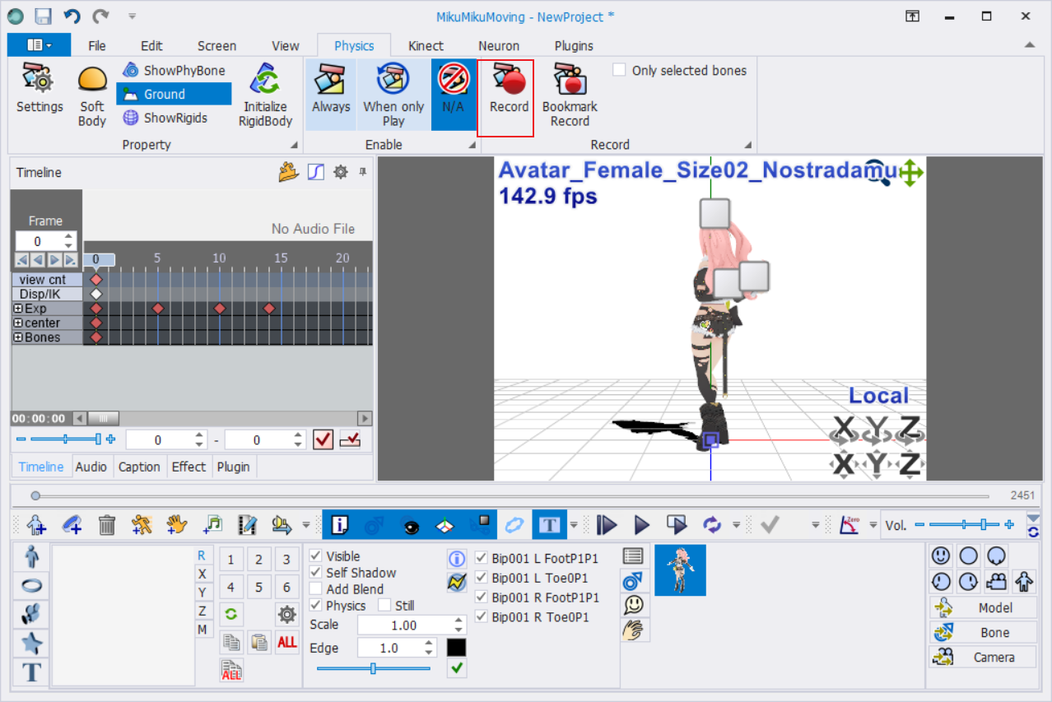
Task: Expand the center timeline row
Action: (x=17, y=323)
